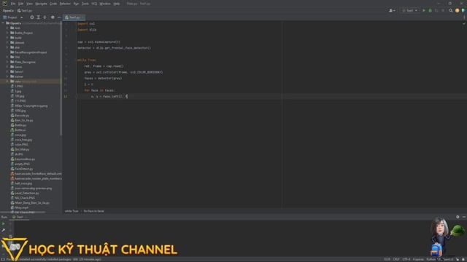Rerun Test1 in Run panel
Viewport: 467px width, 262px height.
point(3,223)
